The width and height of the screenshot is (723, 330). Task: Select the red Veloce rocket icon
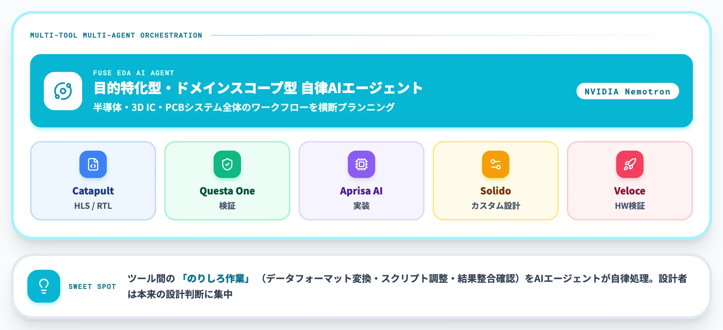click(630, 164)
